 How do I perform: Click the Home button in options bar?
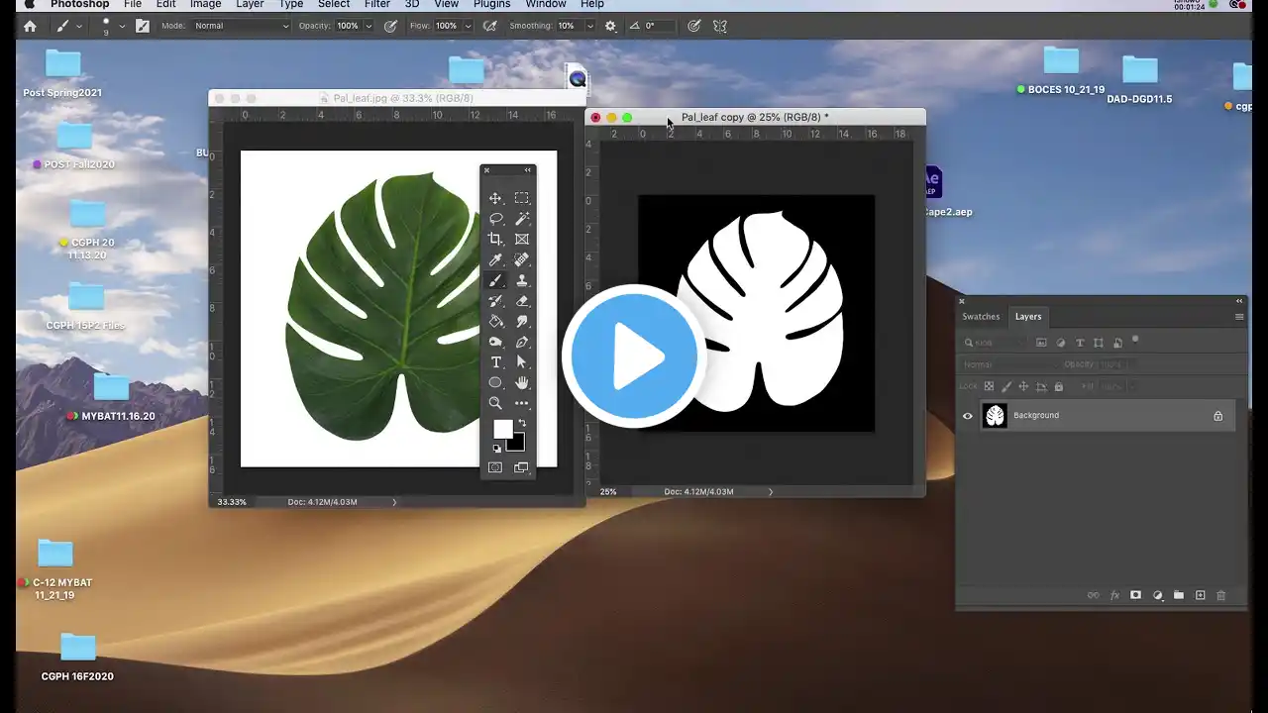pos(30,26)
